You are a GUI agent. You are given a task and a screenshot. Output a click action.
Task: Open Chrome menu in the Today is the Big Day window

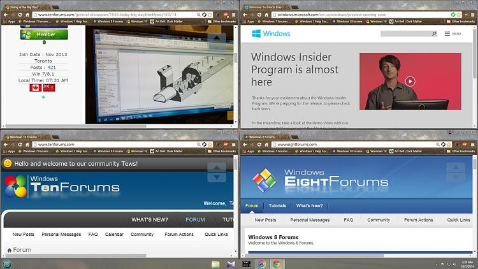pyautogui.click(x=233, y=15)
